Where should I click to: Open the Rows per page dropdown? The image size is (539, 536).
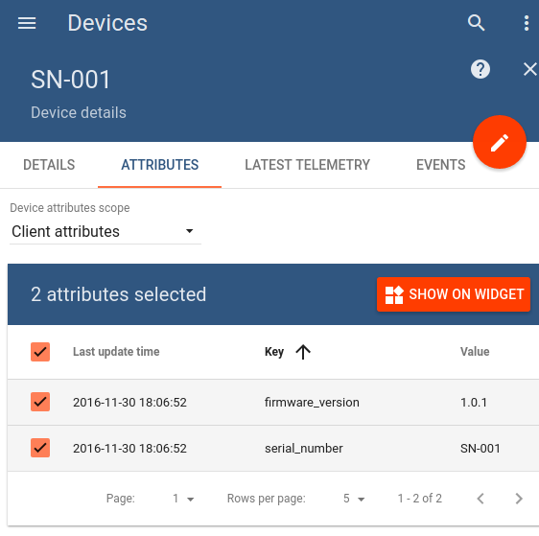pos(354,499)
